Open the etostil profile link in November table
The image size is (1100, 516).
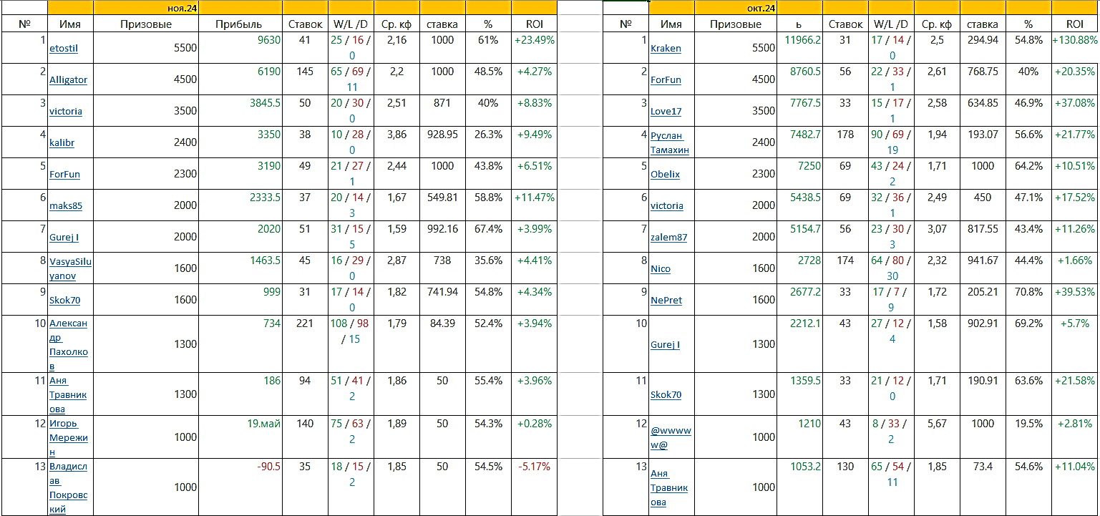[x=65, y=48]
